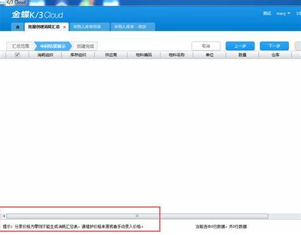Click the 下一步 next step button
301x235 pixels.
coord(274,46)
